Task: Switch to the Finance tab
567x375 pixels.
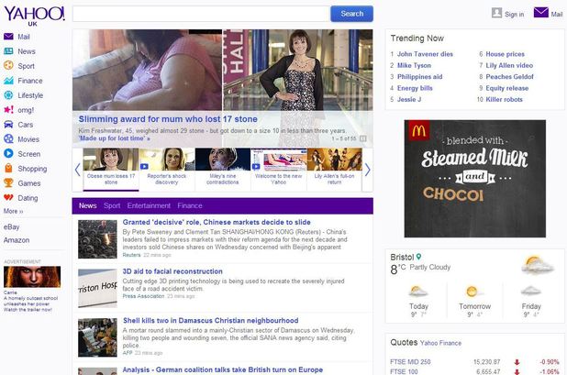Action: click(x=190, y=205)
